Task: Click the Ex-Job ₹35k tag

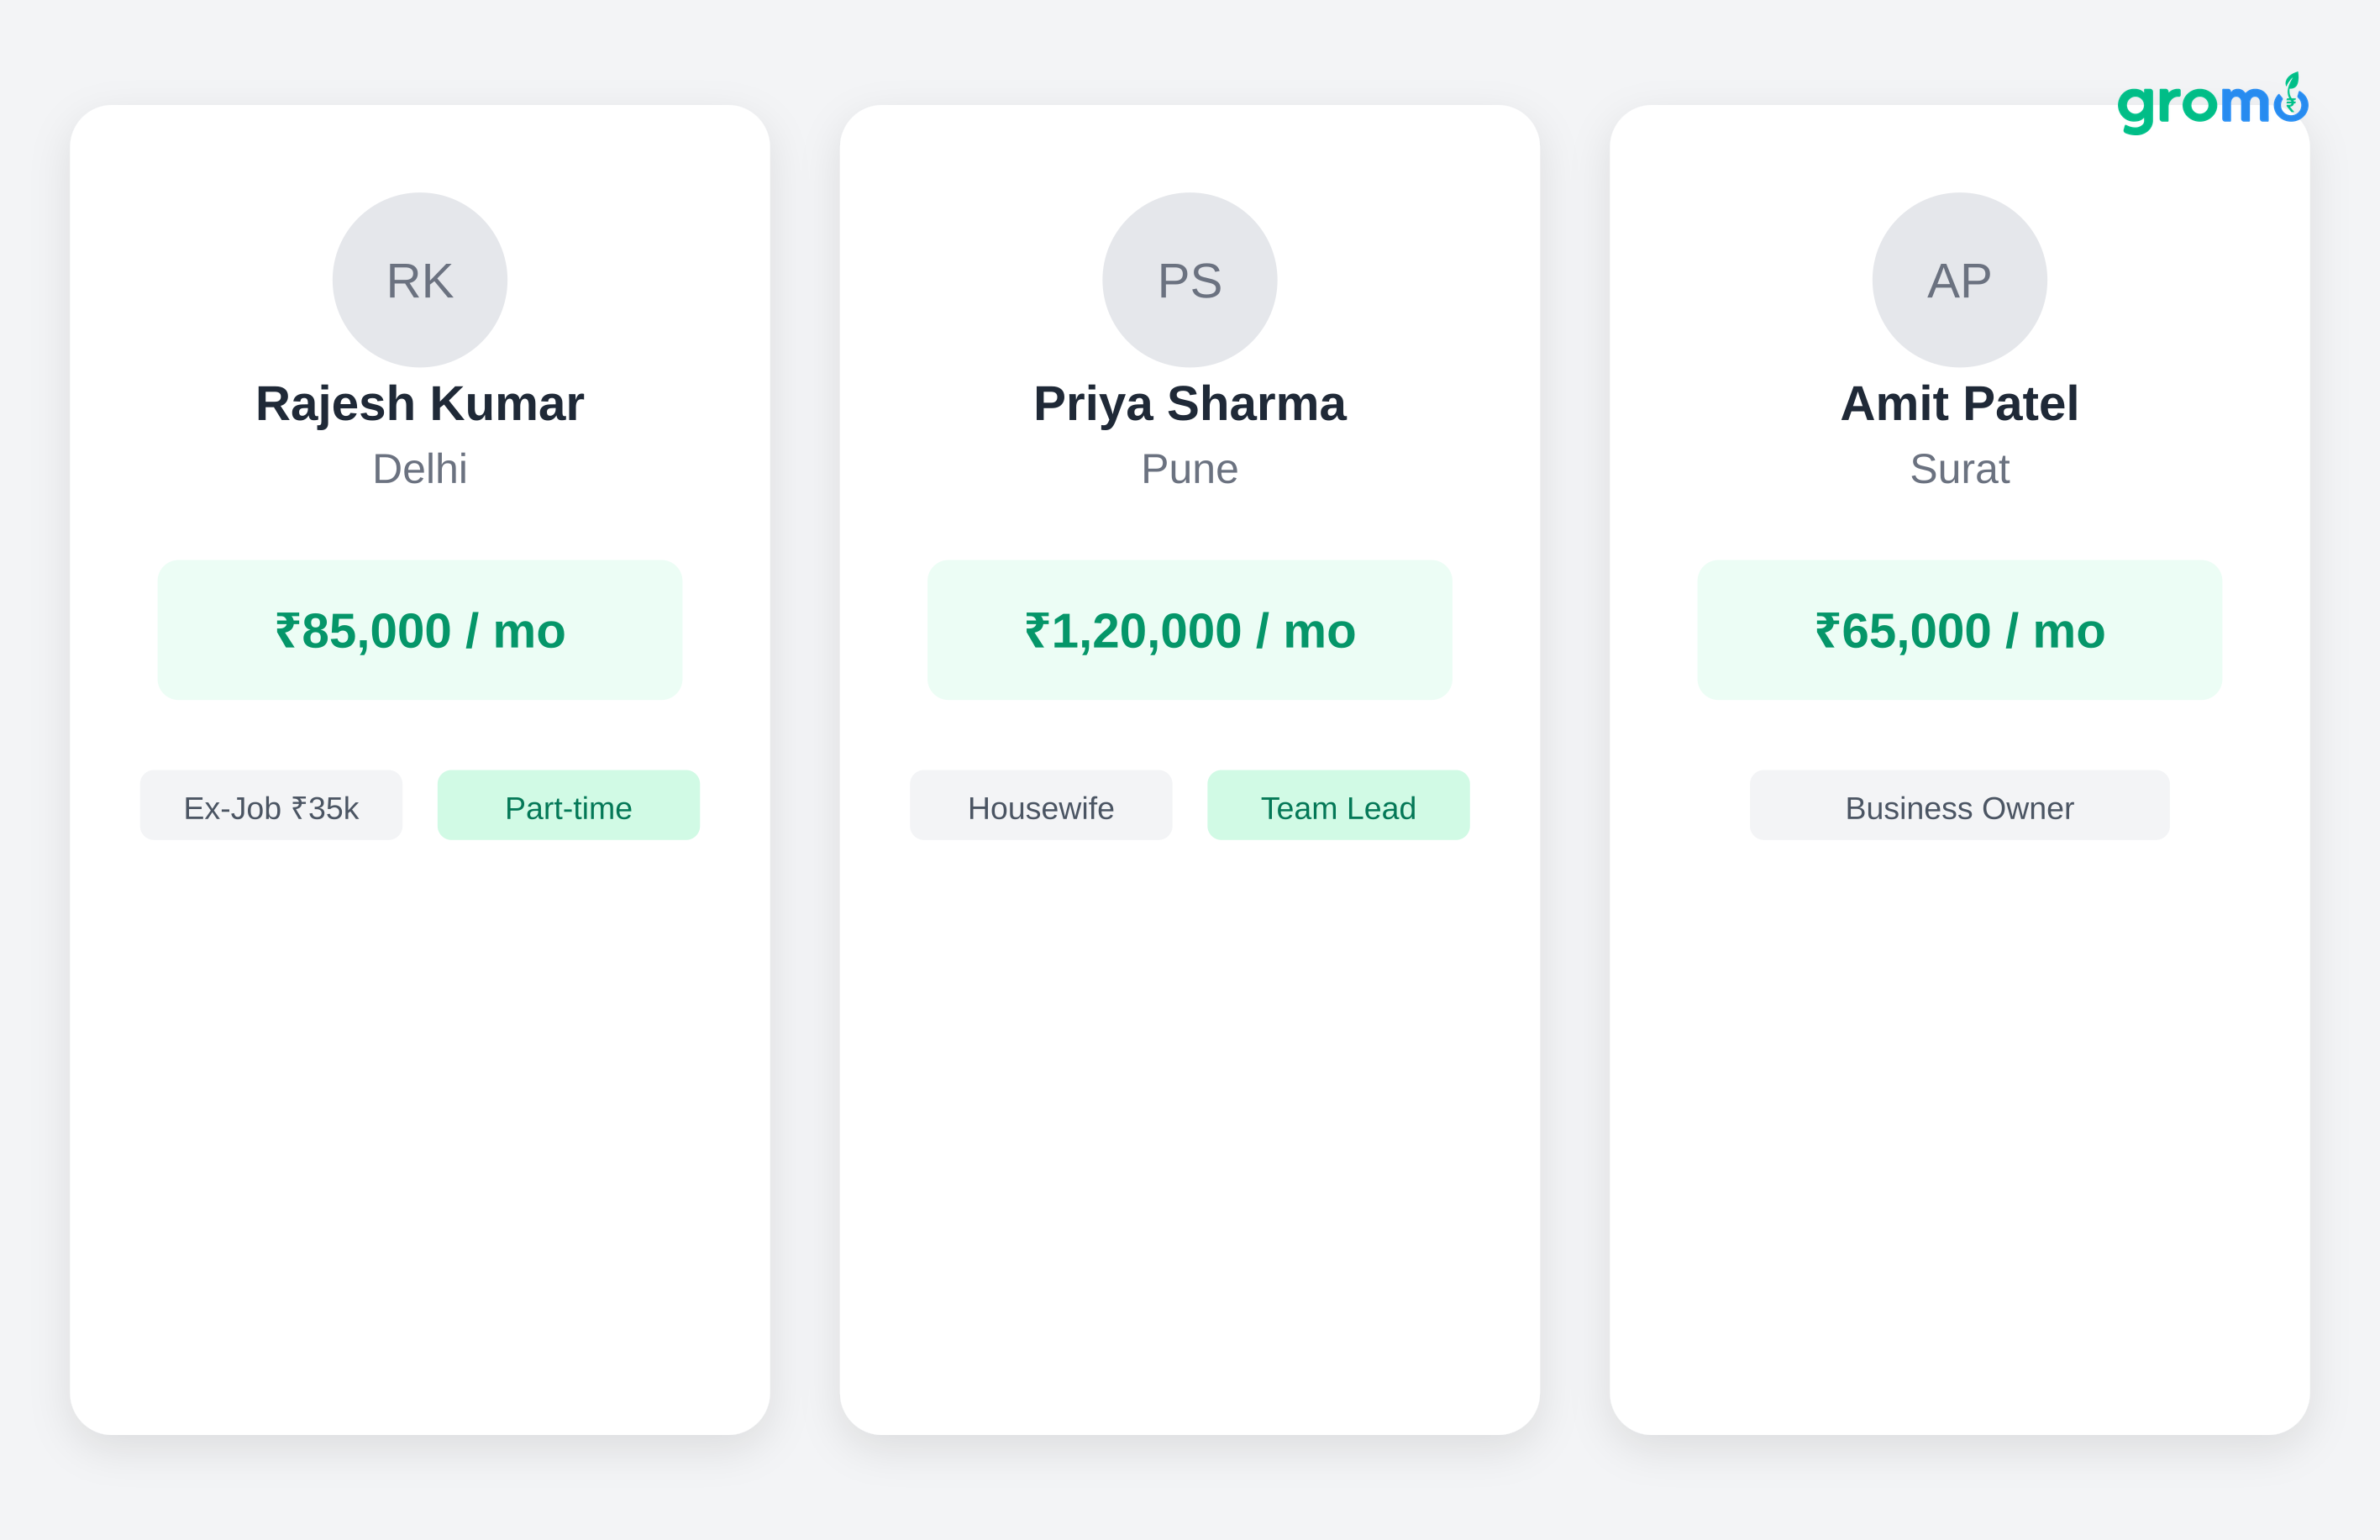Action: [x=271, y=806]
